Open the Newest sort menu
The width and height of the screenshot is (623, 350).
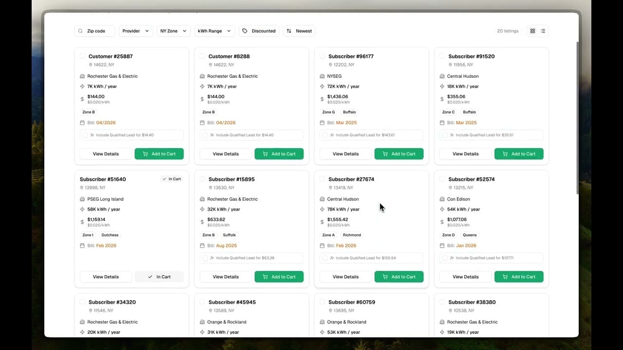coord(299,31)
